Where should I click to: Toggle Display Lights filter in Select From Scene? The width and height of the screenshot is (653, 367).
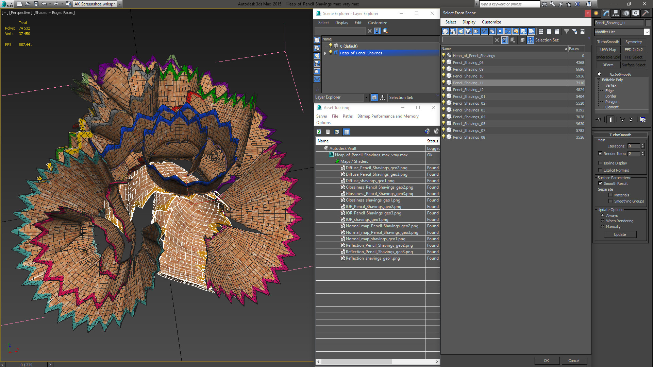[461, 31]
